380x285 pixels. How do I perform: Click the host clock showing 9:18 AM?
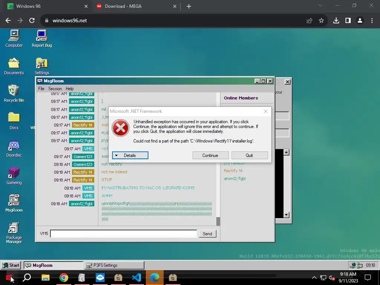[348, 278]
